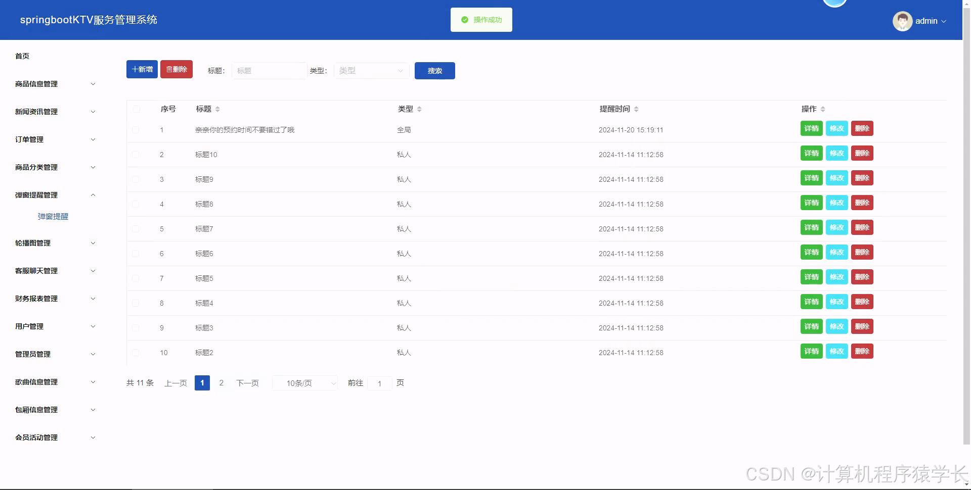
Task: Click 详情 on the 标题9 row
Action: point(811,178)
